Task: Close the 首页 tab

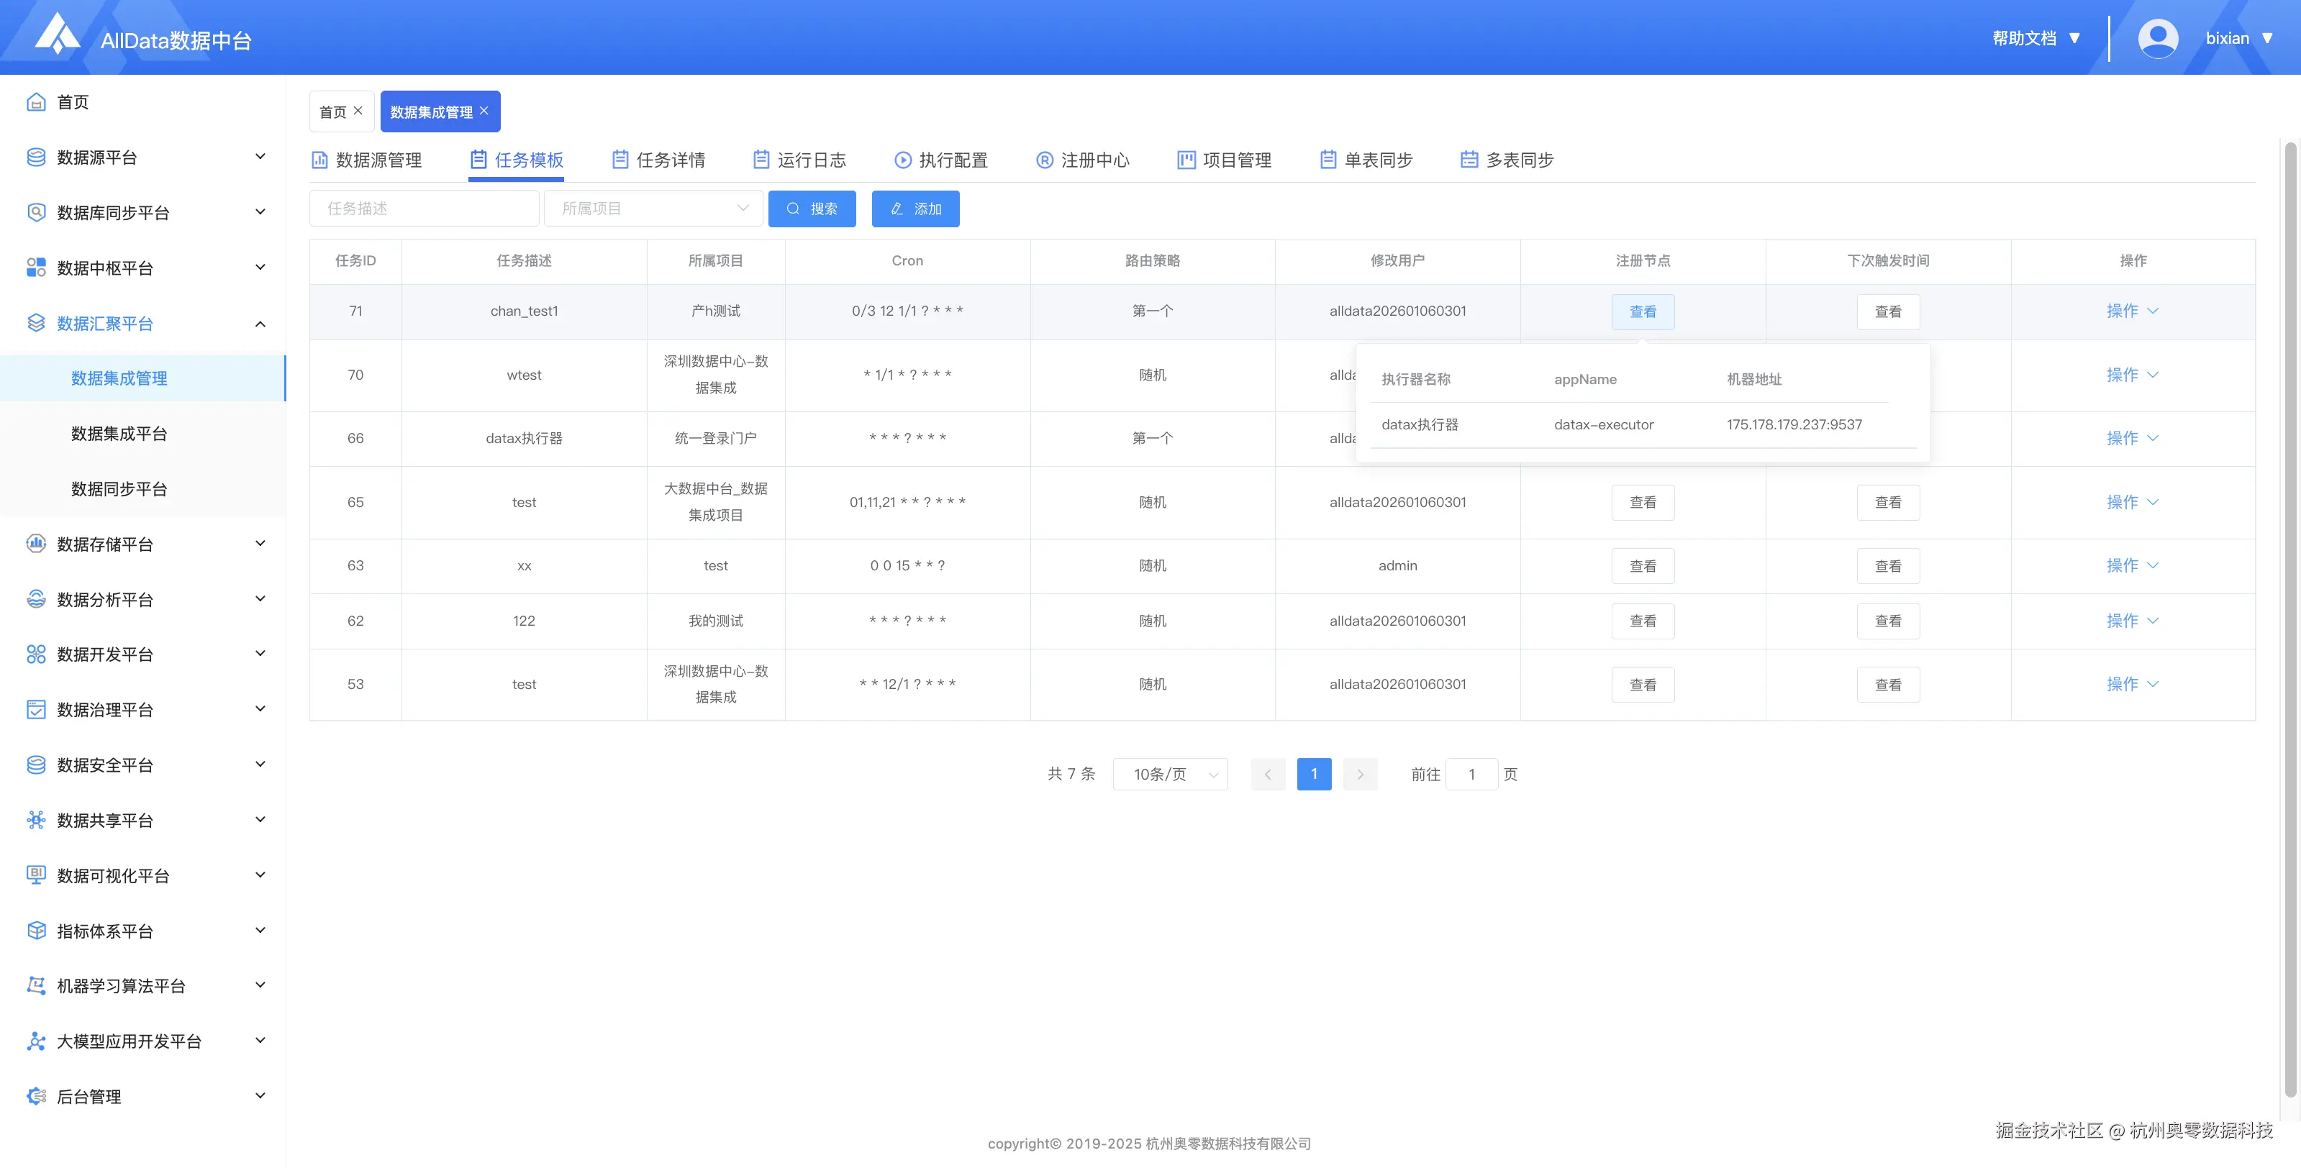Action: pos(358,111)
